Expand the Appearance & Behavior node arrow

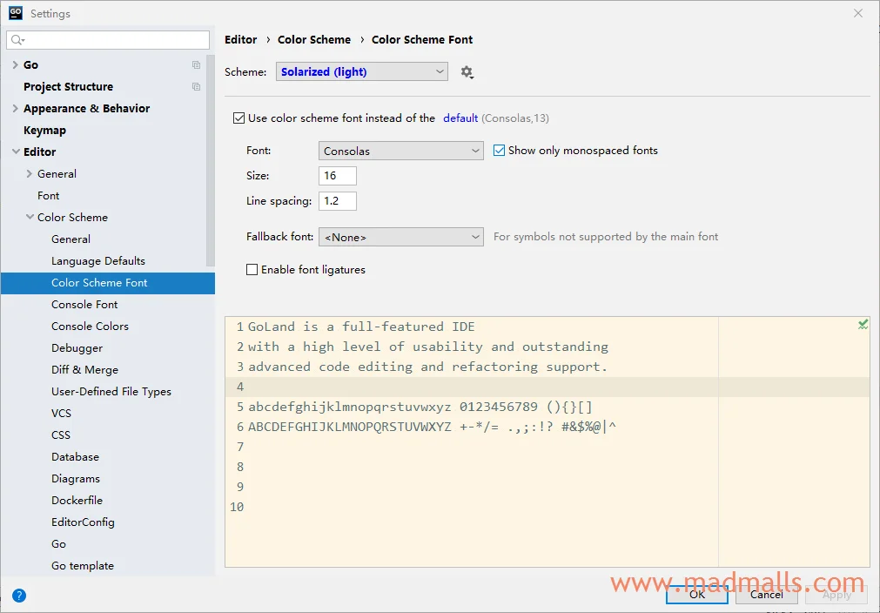15,108
